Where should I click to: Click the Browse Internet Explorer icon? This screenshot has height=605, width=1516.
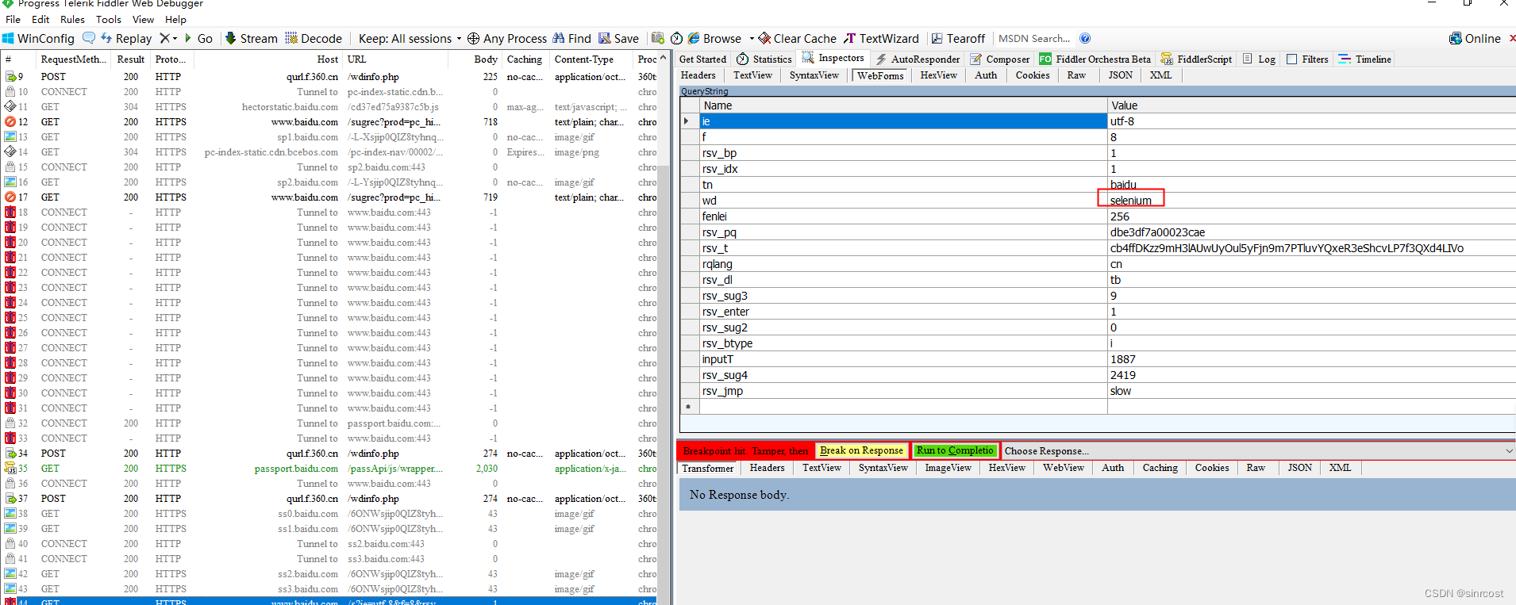[694, 38]
